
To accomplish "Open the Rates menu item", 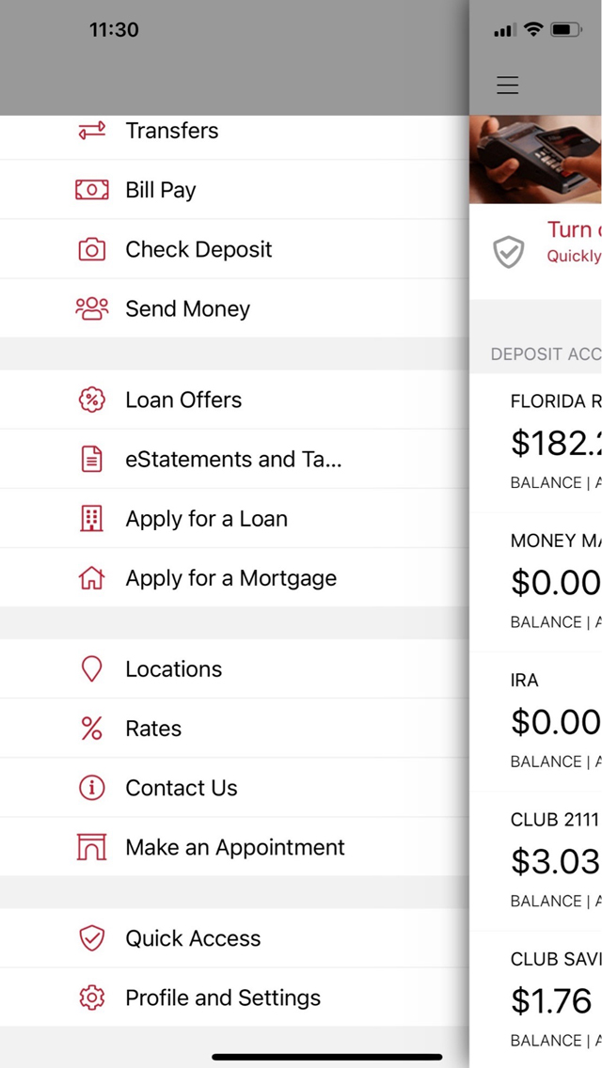I will pyautogui.click(x=234, y=728).
